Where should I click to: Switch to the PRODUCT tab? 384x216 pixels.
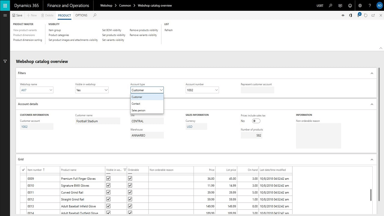(64, 15)
